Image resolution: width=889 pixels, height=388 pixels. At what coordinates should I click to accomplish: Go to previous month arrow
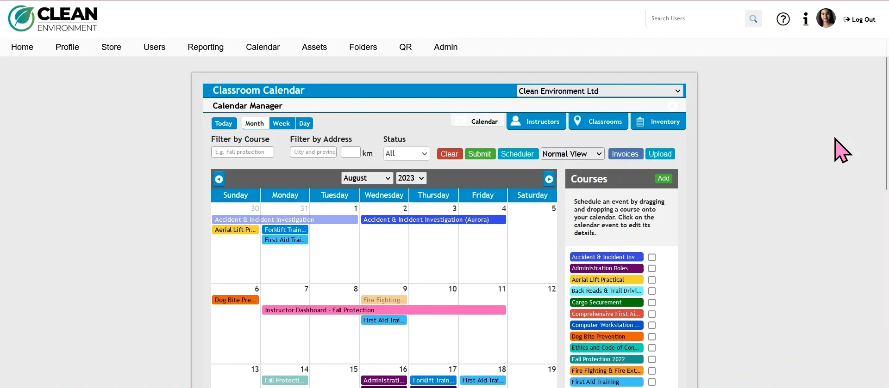coord(219,179)
